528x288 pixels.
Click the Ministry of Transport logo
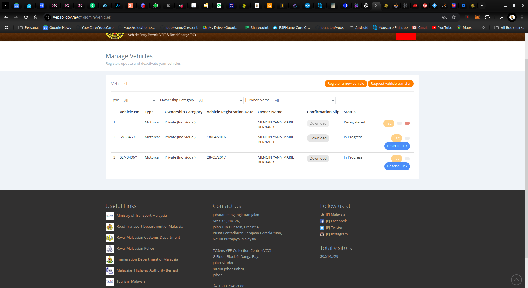(x=110, y=216)
